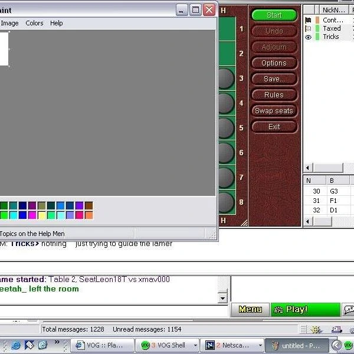Viewport: 354px width, 354px height.
Task: Pick the periwinkle swatch in Paint palette
Action: click(70, 215)
